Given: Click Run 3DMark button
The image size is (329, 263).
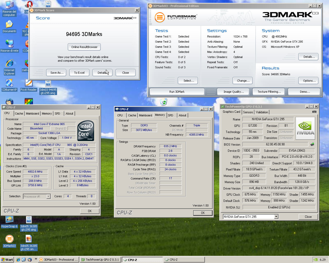Looking at the screenshot, I should 177,92.
